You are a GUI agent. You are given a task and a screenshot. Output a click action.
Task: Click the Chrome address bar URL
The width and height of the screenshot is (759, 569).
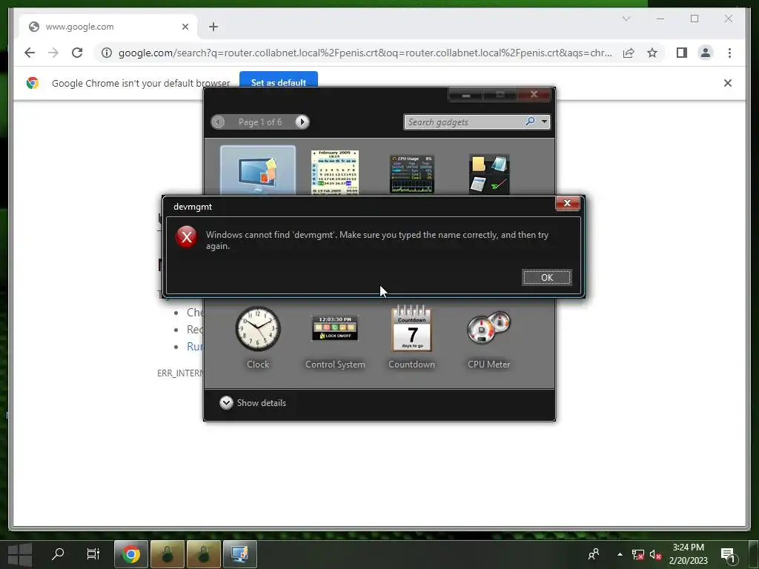pos(365,53)
